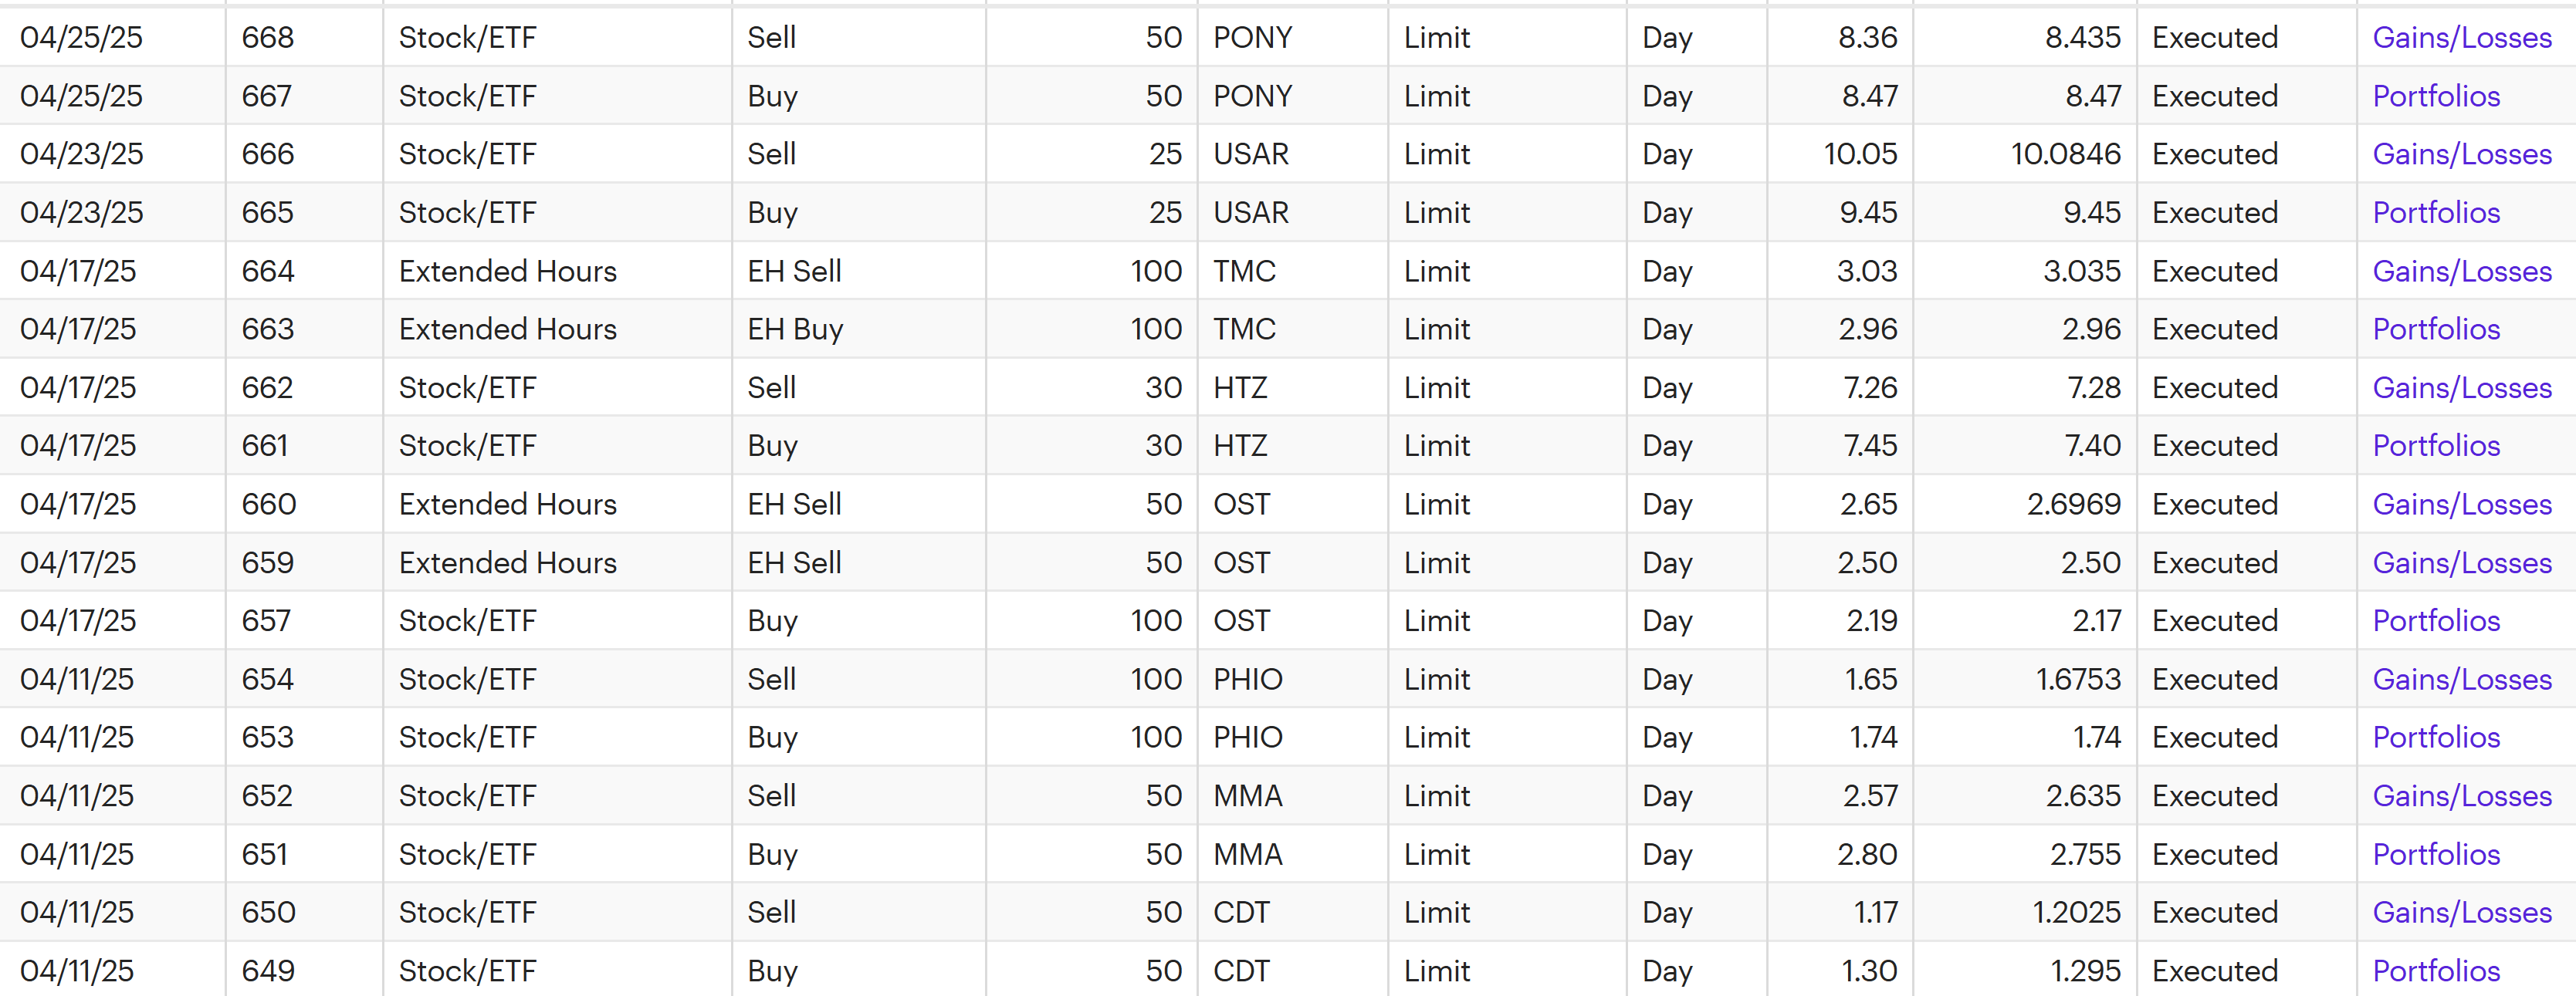Open Portfolios link for HTZ buy order 661

point(2435,446)
